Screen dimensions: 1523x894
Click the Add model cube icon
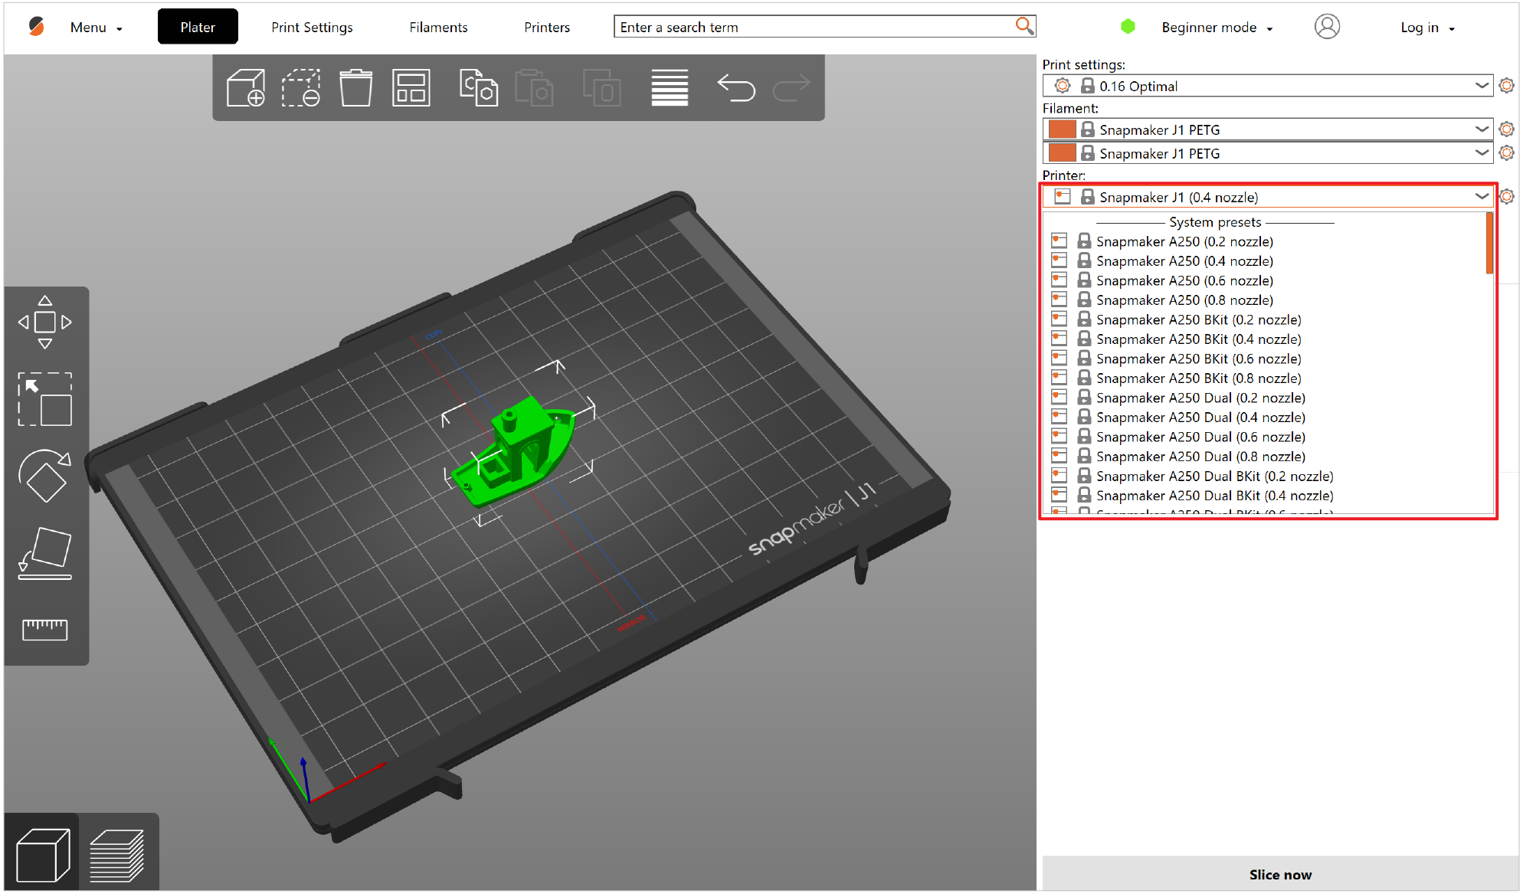pos(246,87)
